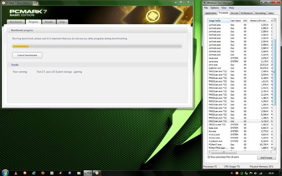This screenshot has width=282, height=176.
Task: Open the Results tab in PCMark
Action: pyautogui.click(x=49, y=22)
